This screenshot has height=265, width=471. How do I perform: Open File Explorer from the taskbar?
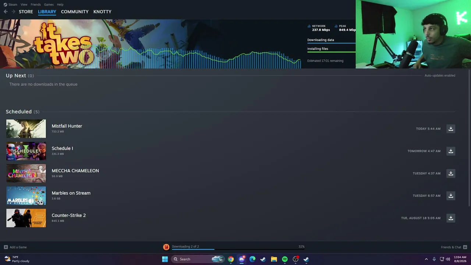(x=274, y=259)
